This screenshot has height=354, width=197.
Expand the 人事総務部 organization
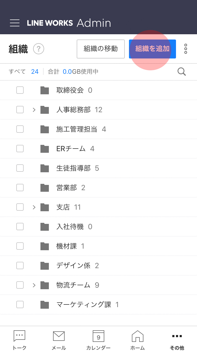click(34, 110)
